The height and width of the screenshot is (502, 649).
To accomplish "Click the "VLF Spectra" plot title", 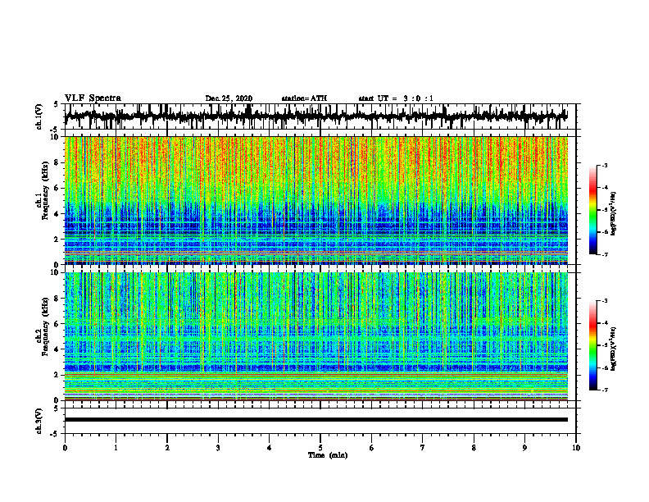I will [93, 98].
